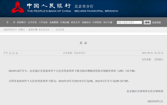
Task: Click the signature 北京地区市场利率定价自律机制
Action: click(145, 91)
